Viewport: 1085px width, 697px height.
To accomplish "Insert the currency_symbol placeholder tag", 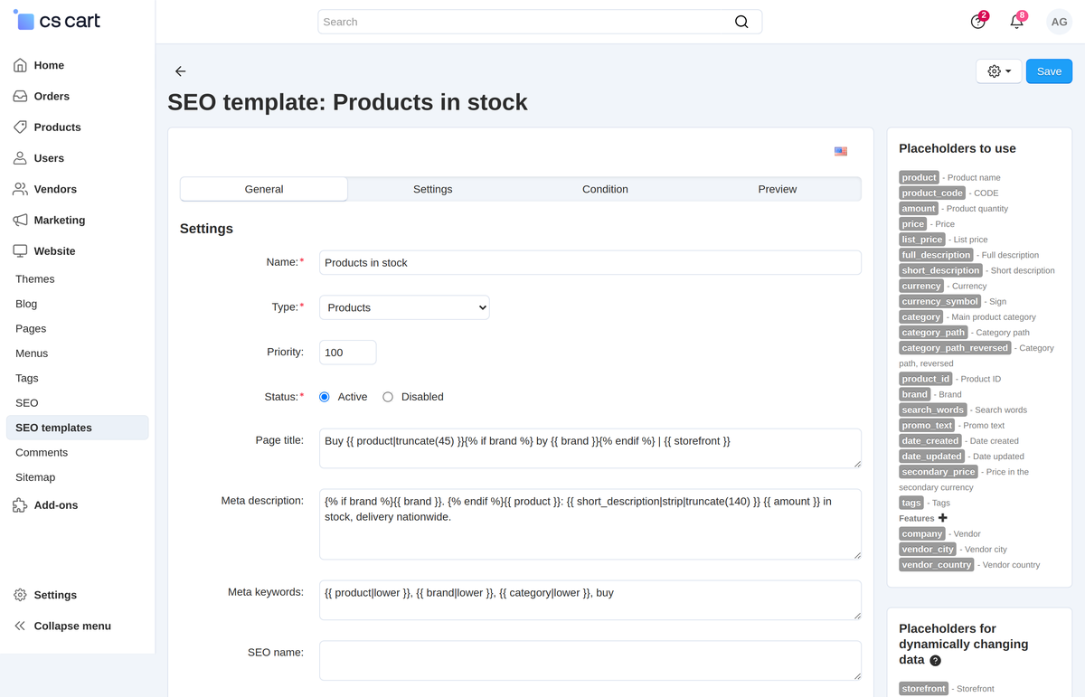I will [940, 301].
